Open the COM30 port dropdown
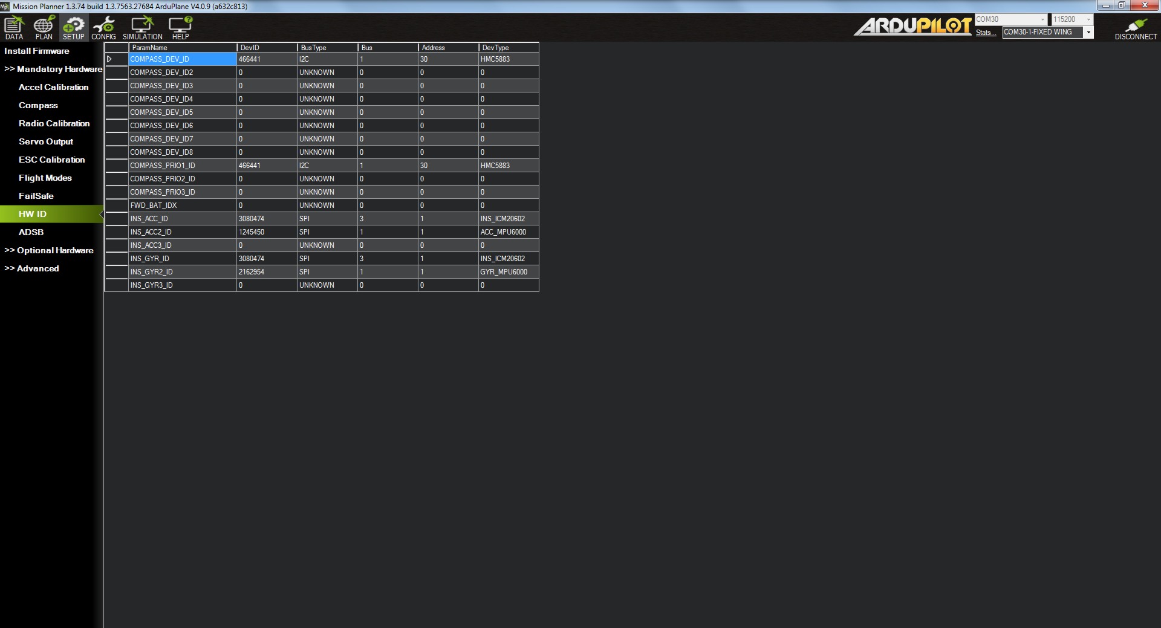 tap(1042, 19)
